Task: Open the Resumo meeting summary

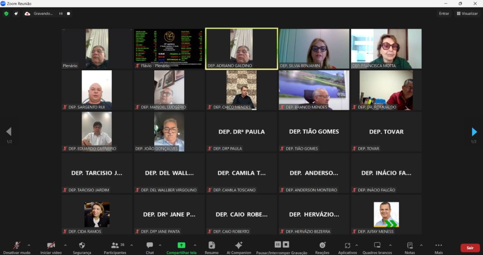Action: click(x=211, y=247)
